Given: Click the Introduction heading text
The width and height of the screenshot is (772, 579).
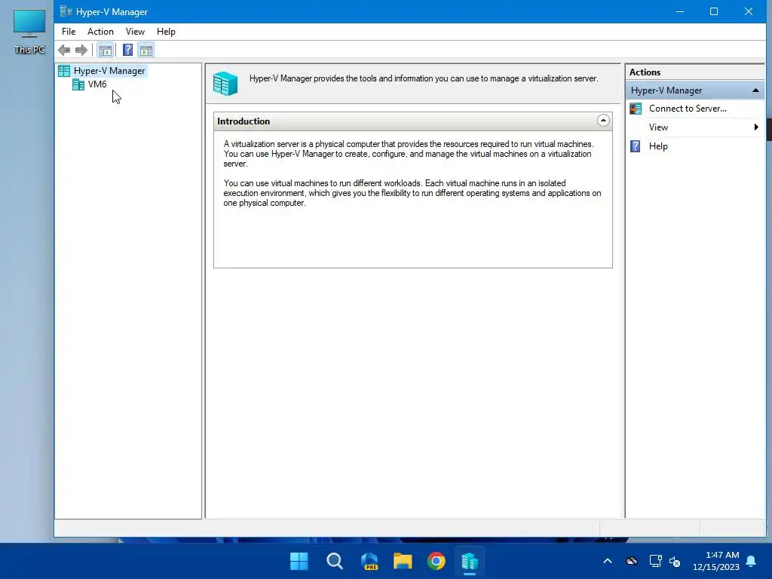Looking at the screenshot, I should [x=244, y=121].
